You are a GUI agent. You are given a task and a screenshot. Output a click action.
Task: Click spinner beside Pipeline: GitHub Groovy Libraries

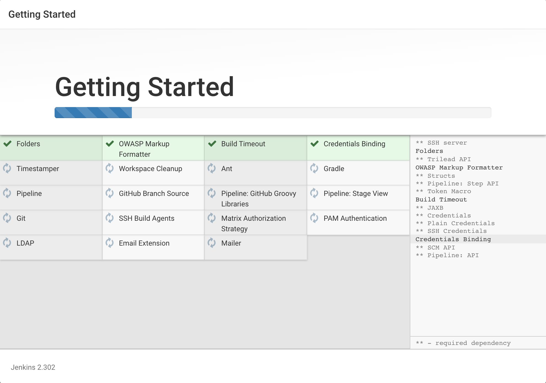click(212, 193)
